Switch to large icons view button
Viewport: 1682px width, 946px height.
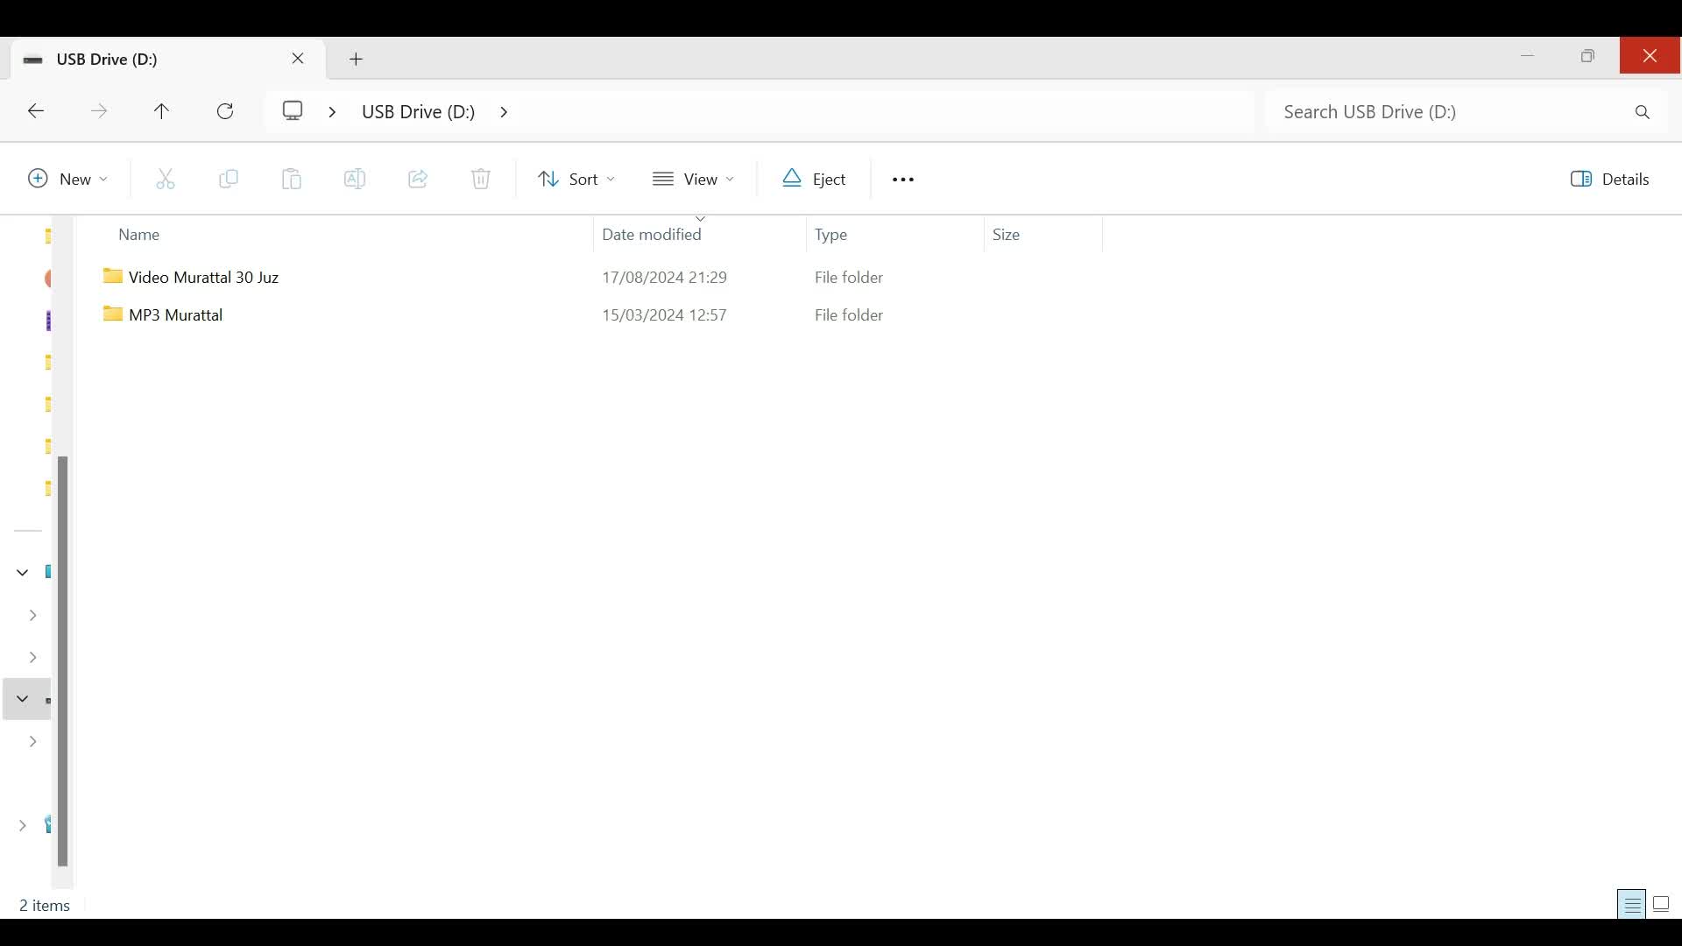[1663, 905]
